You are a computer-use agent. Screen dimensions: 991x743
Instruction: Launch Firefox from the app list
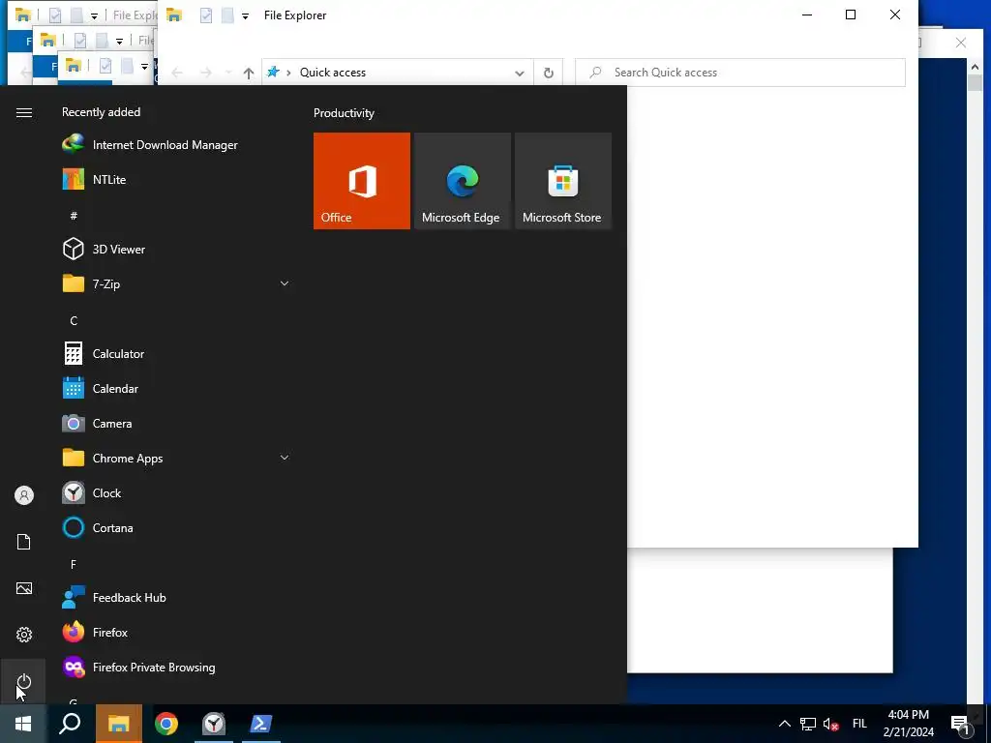tap(96, 632)
